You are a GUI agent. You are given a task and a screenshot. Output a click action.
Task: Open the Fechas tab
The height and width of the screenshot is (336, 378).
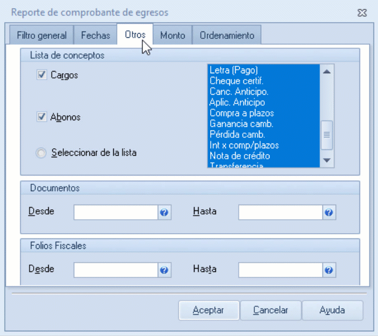(x=95, y=35)
